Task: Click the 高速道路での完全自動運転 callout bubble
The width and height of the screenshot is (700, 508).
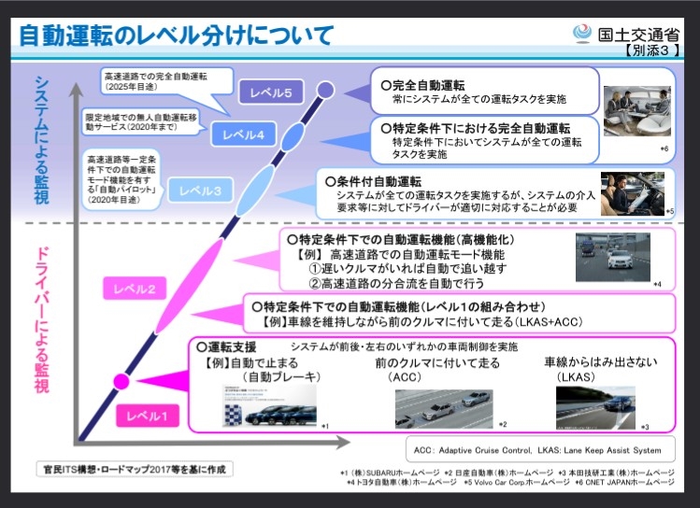Action: point(167,80)
